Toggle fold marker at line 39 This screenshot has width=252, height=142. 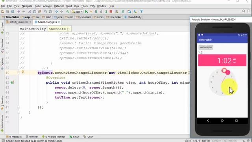coord(19,68)
